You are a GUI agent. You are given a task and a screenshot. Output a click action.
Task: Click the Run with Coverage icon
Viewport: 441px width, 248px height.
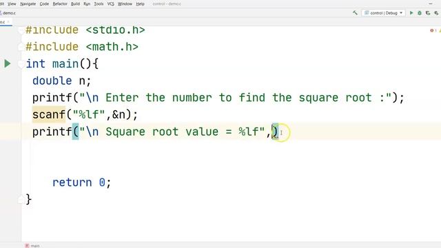(x=428, y=13)
